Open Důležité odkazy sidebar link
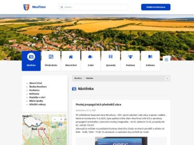Viewport: 194px width, 145px height. [38, 104]
